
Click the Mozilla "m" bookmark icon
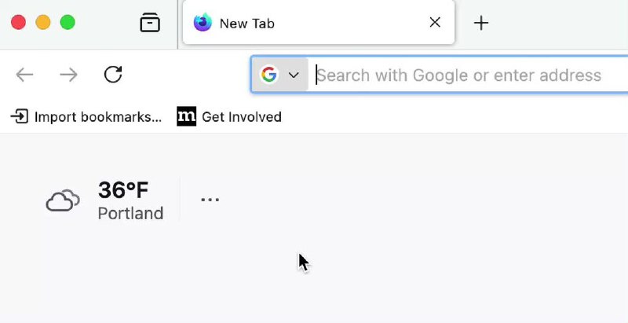[x=186, y=117]
